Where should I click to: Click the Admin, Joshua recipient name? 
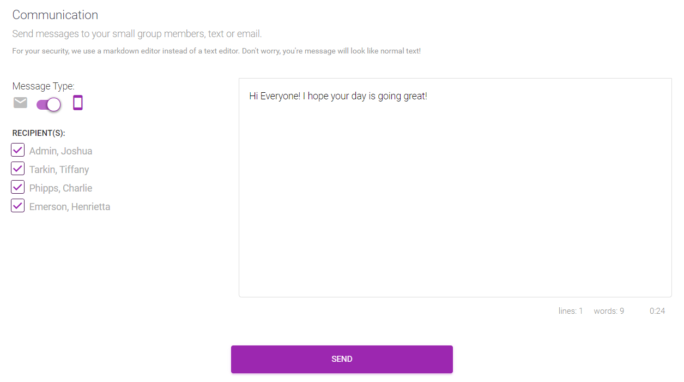tap(60, 151)
